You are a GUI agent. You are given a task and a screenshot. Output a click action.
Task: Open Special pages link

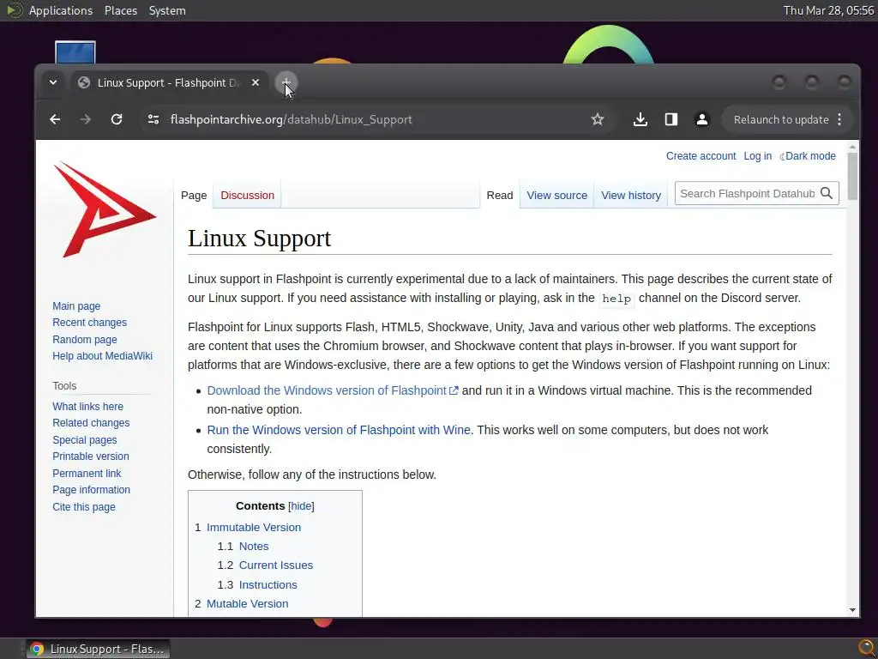[x=85, y=440]
